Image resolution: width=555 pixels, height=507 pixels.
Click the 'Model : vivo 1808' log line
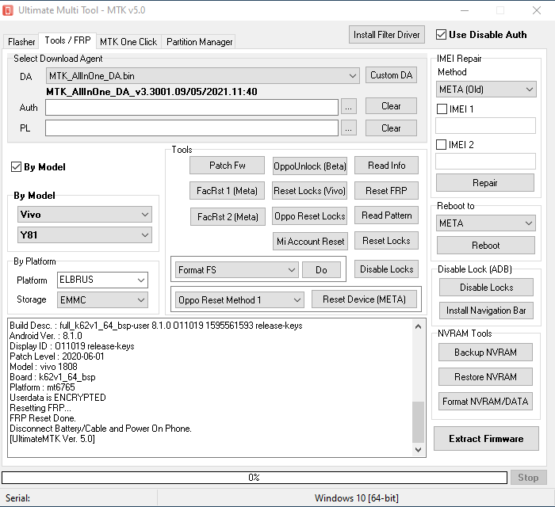coord(43,367)
